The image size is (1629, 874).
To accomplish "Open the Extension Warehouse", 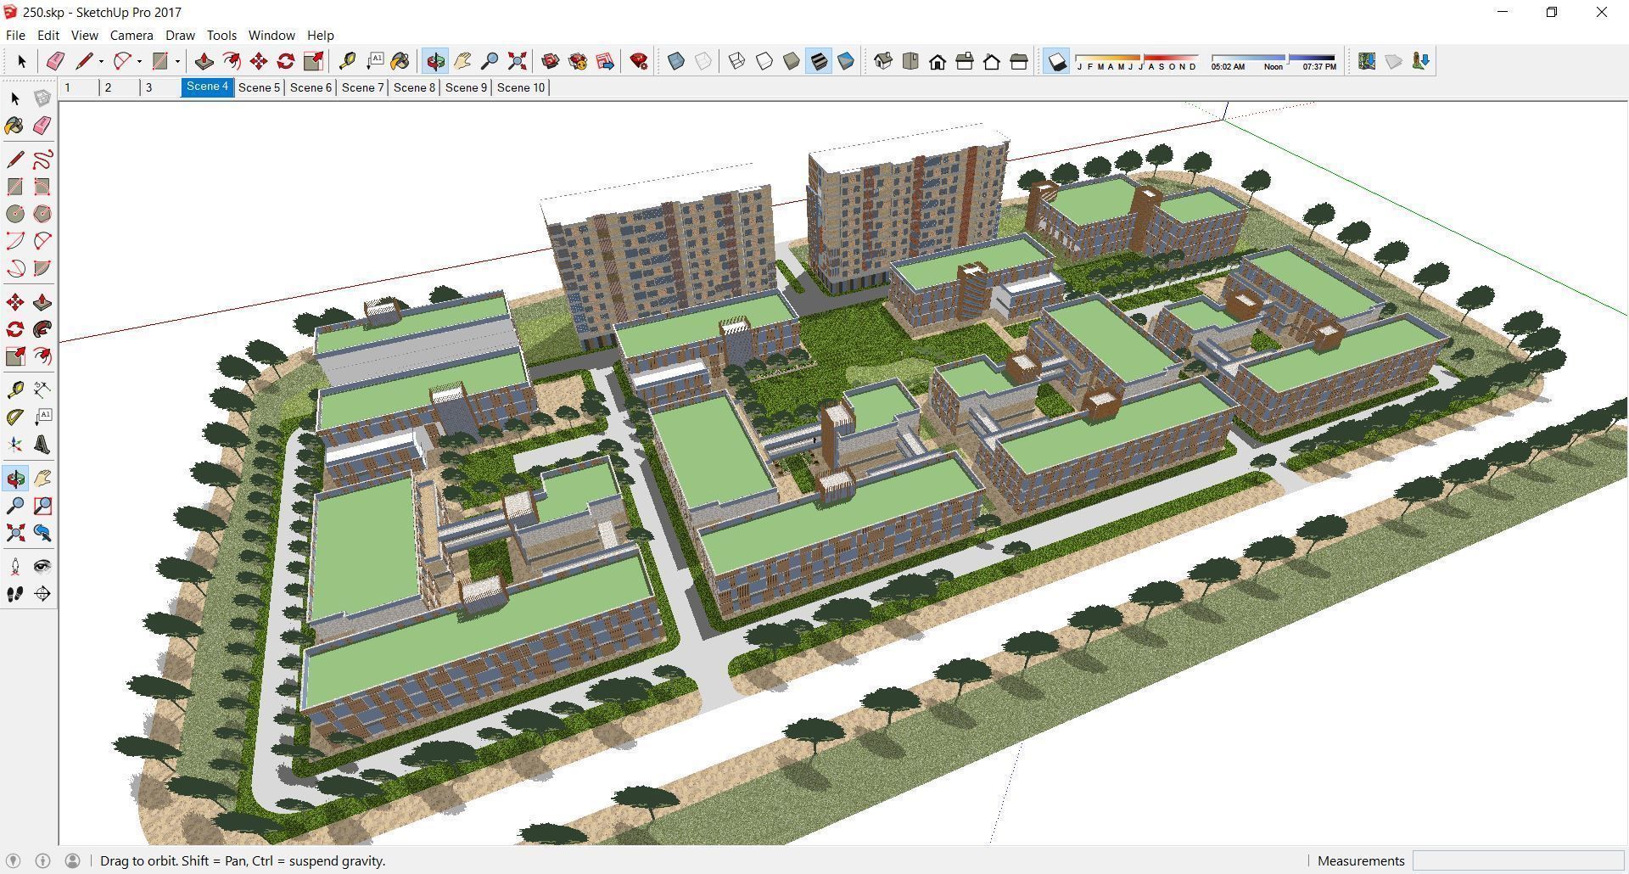I will [x=578, y=61].
